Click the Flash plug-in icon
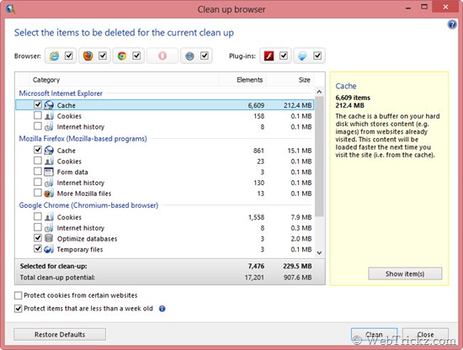Viewport: 463px width, 350px height. 269,56
